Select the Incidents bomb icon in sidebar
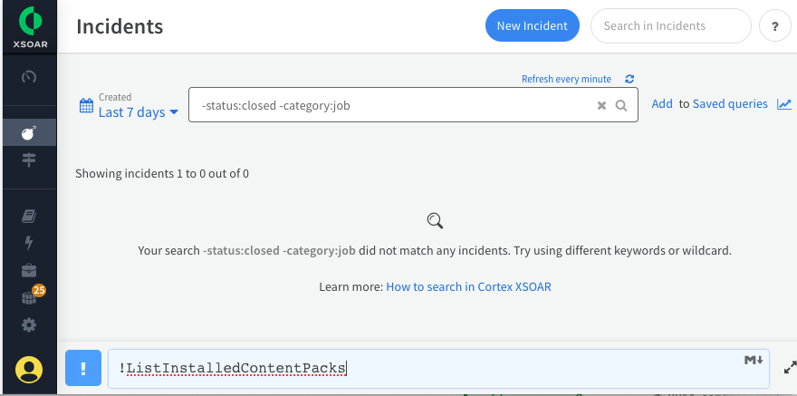This screenshot has height=396, width=797. (28, 133)
